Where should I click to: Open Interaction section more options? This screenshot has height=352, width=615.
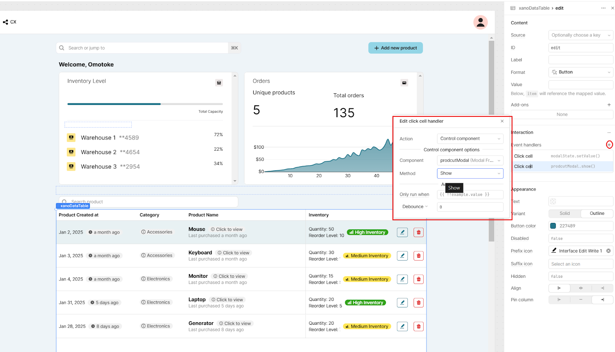(x=609, y=133)
